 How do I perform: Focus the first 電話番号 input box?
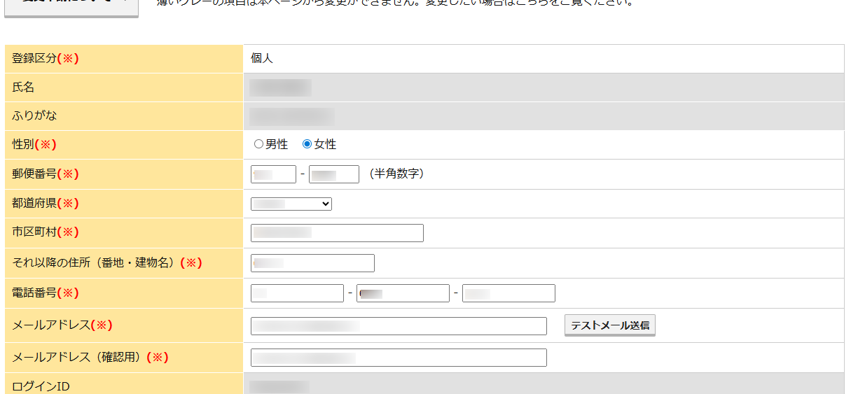(x=297, y=293)
